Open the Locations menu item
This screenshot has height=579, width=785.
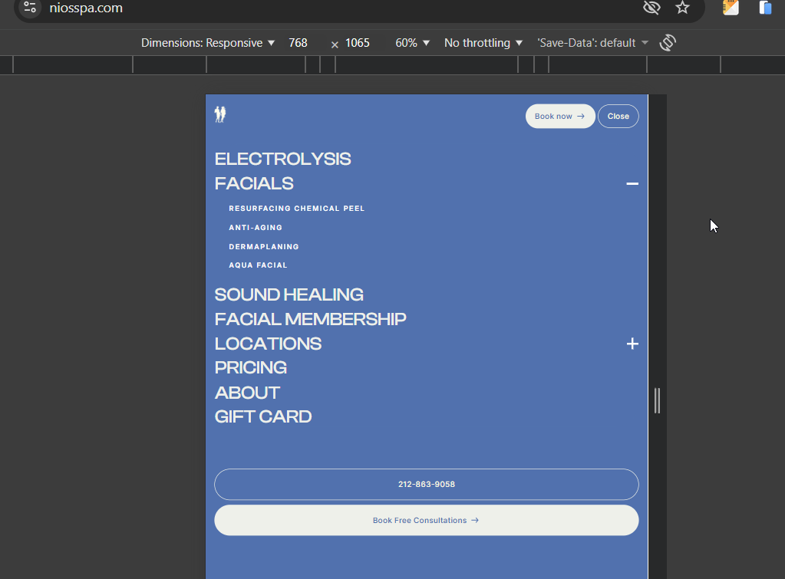[x=268, y=344]
